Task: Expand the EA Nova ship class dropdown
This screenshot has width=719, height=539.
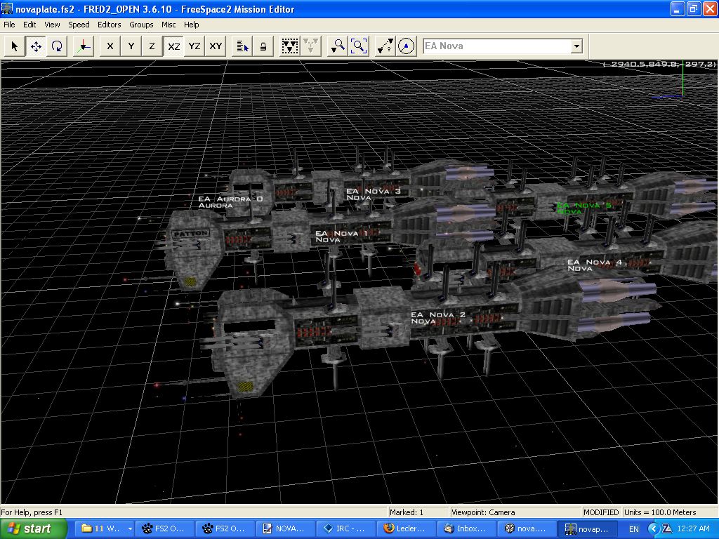Action: tap(576, 46)
